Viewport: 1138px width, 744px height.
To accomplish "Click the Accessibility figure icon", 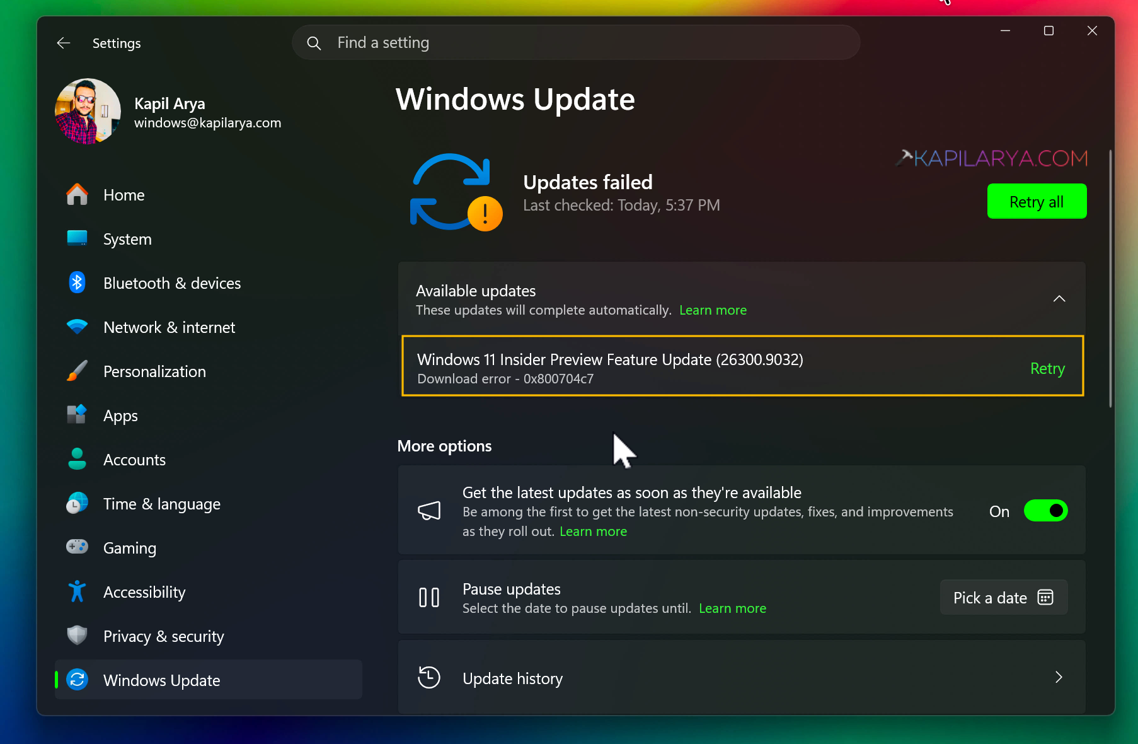I will 77,591.
